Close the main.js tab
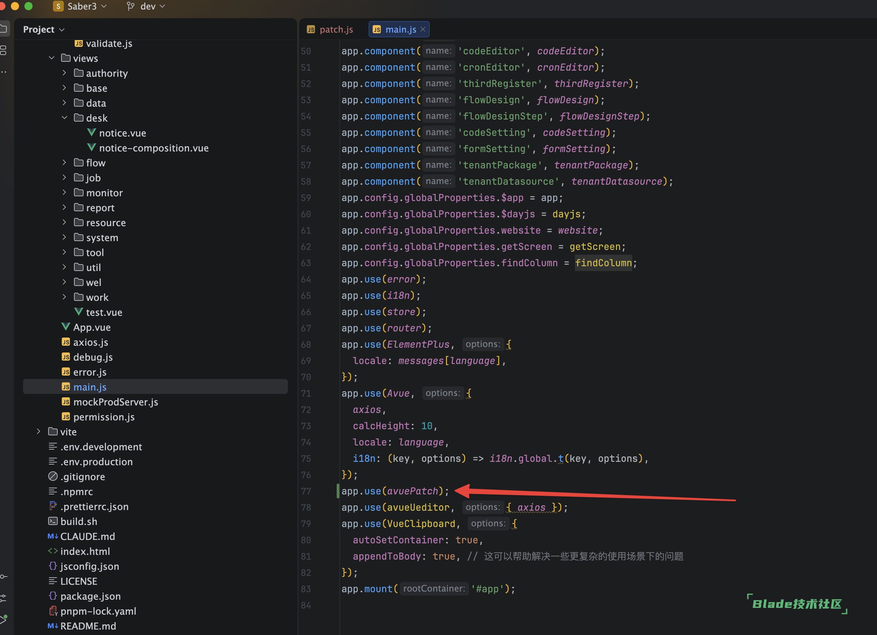 click(423, 30)
